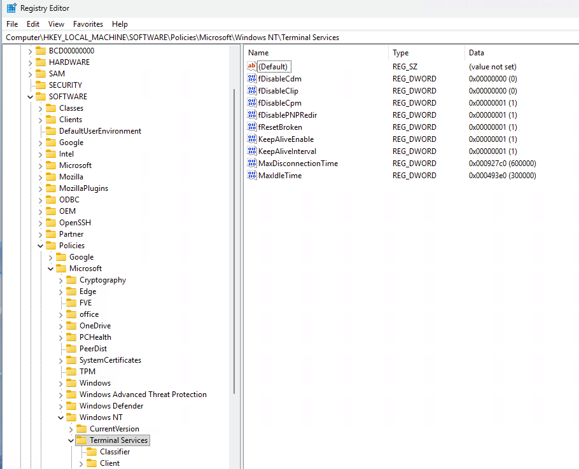The width and height of the screenshot is (579, 469).
Task: Open the File menu
Action: pos(12,24)
